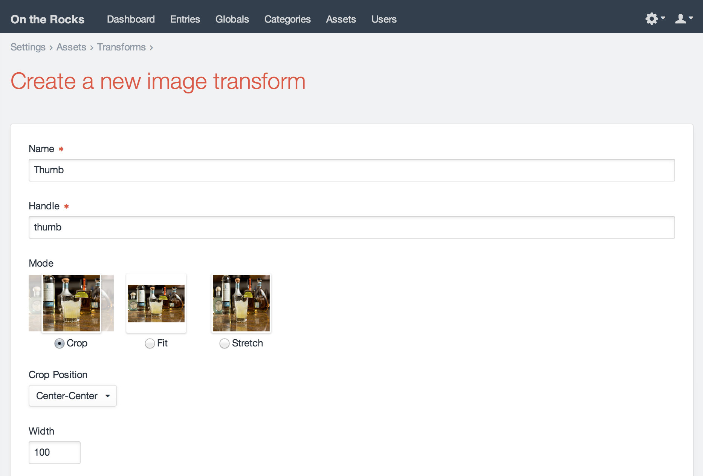
Task: Open Transforms from the breadcrumb trail
Action: coord(121,47)
